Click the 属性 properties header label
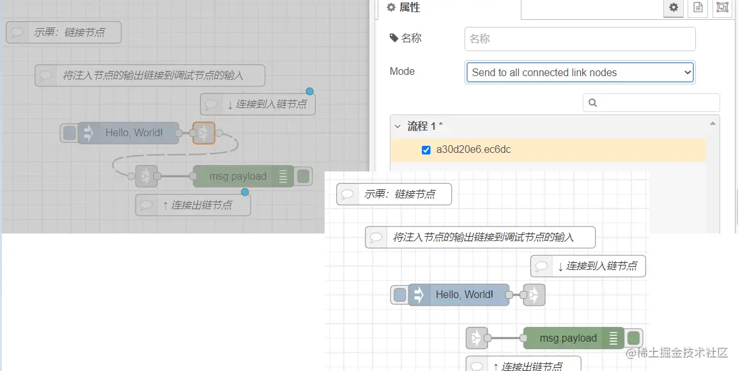Viewport: 740px width, 371px height. pyautogui.click(x=409, y=8)
